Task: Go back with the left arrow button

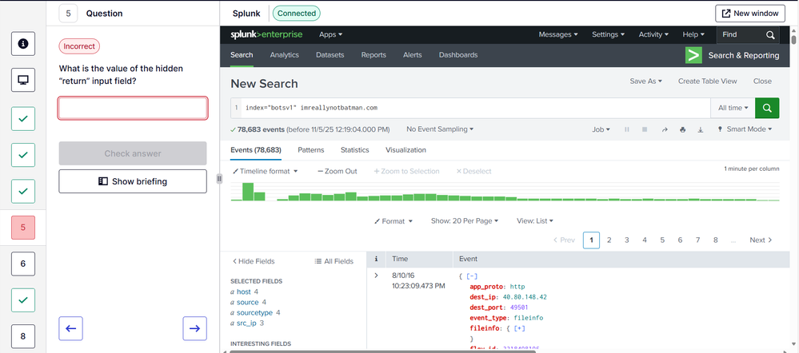Action: pyautogui.click(x=71, y=327)
